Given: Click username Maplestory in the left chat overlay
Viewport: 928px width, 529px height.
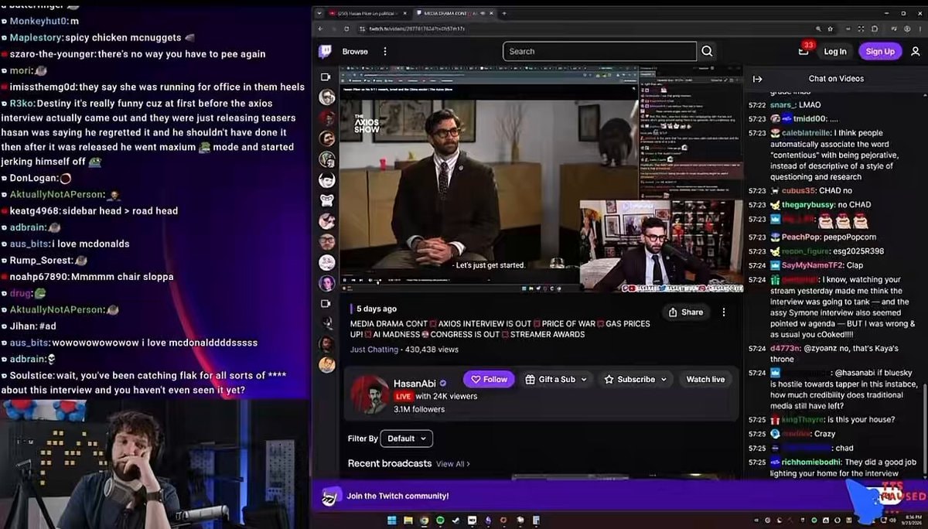Looking at the screenshot, I should point(36,37).
